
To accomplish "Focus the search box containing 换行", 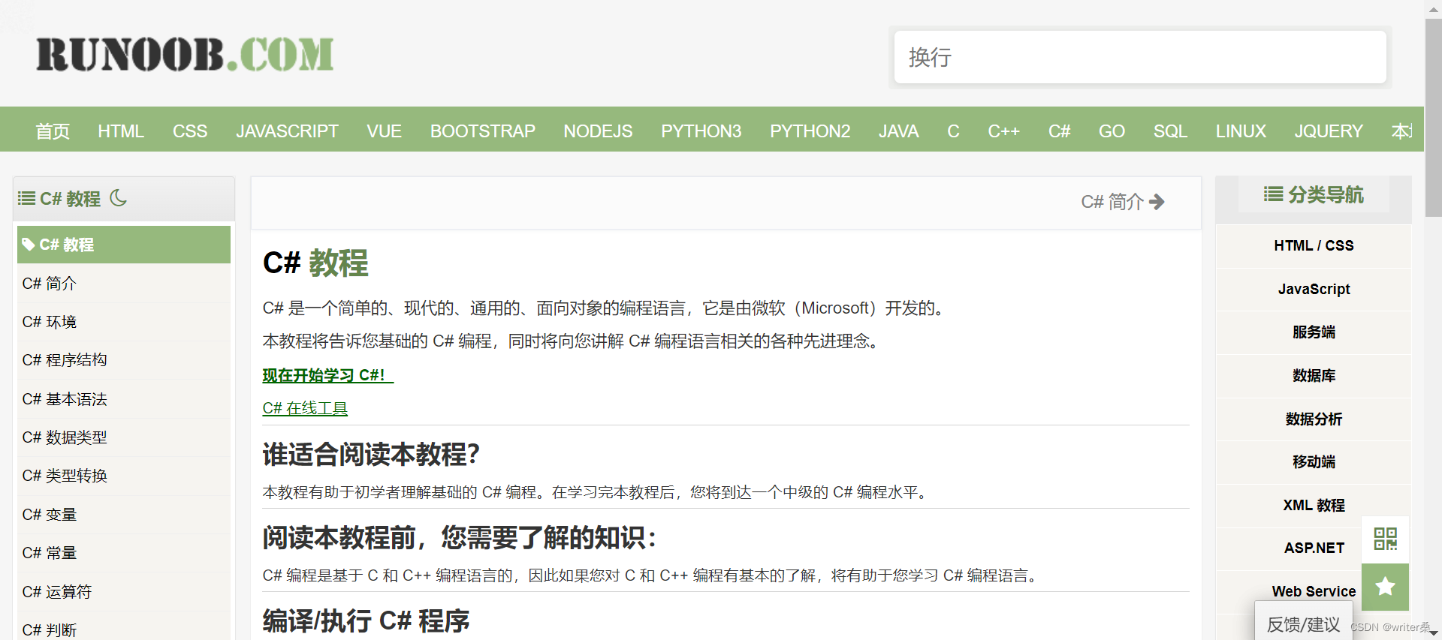I will coord(1140,57).
